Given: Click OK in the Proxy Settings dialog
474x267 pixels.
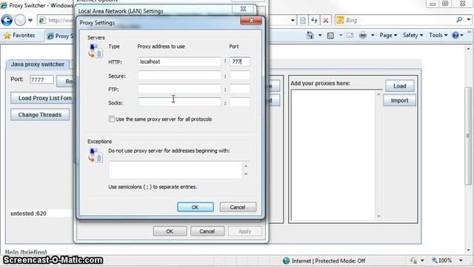Looking at the screenshot, I should [196, 207].
